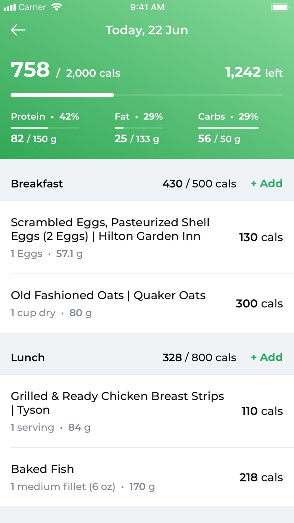Add a food item to Breakfast
Viewport: 294px width, 523px height.
coord(267,184)
